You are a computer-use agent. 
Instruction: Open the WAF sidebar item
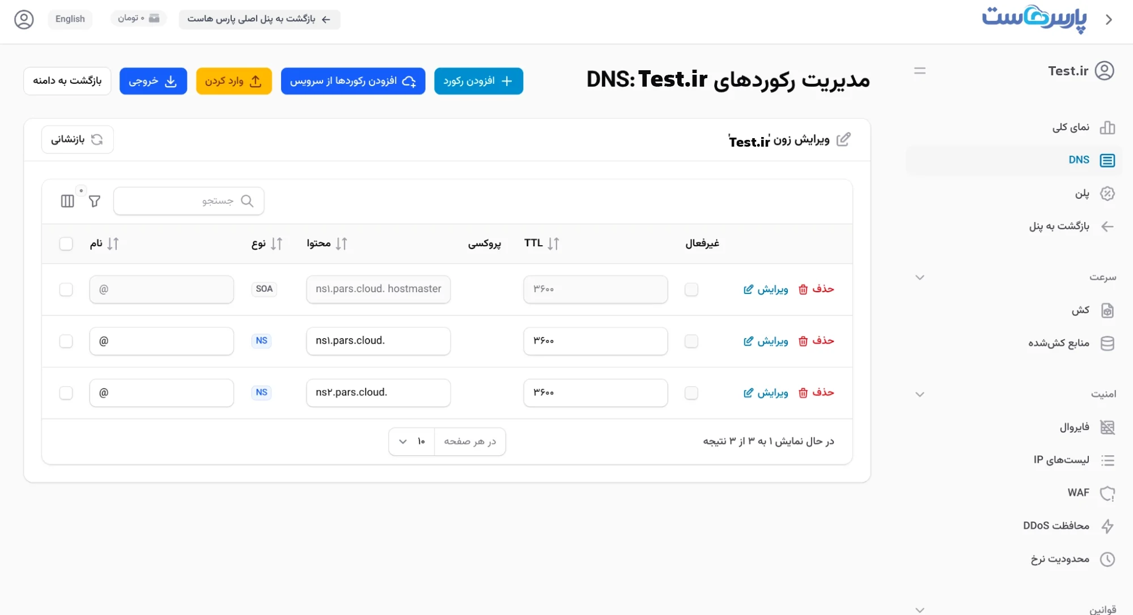point(1013,493)
